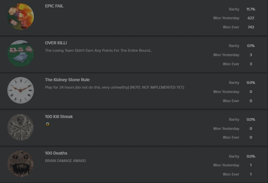Open the 100 Kill Streak badge title

point(59,117)
